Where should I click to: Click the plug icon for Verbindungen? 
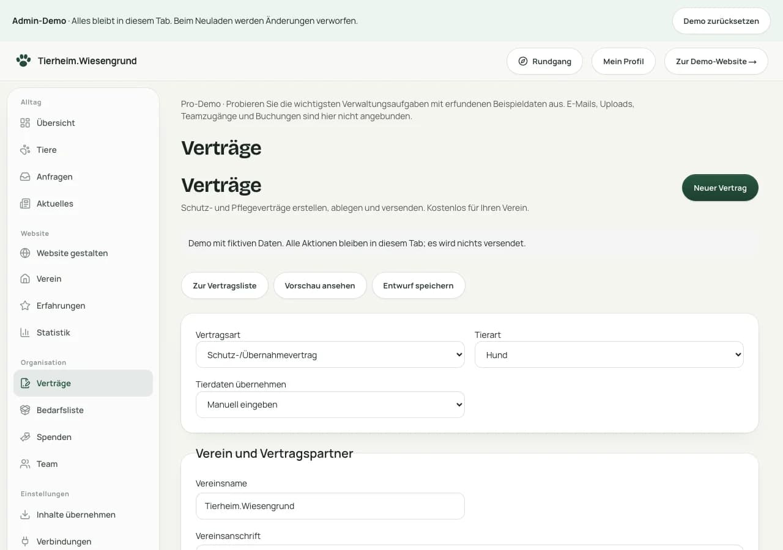tap(25, 541)
